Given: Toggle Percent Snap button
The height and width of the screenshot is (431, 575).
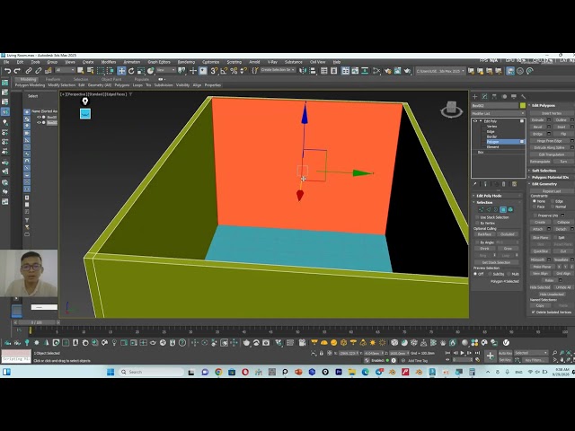Looking at the screenshot, I should (x=234, y=71).
